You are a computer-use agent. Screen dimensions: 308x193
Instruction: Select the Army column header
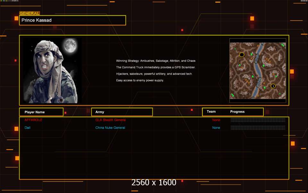[122, 112]
